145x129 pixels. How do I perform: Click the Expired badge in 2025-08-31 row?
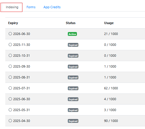73,78
